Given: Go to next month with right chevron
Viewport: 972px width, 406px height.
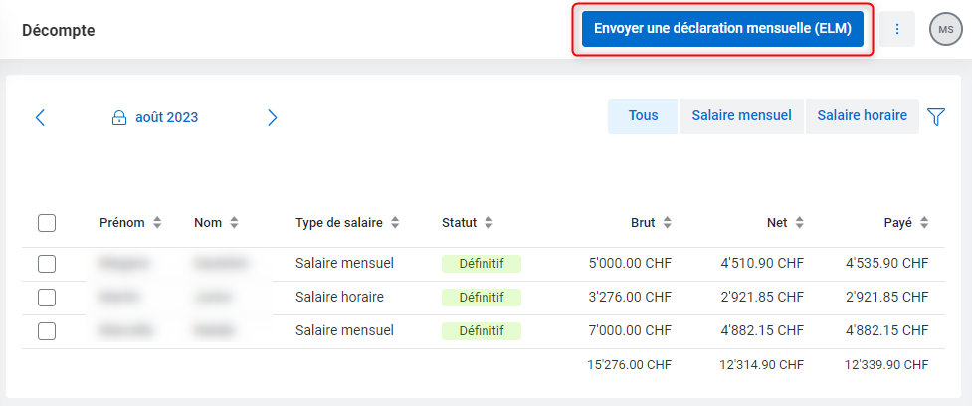Looking at the screenshot, I should click(x=273, y=117).
